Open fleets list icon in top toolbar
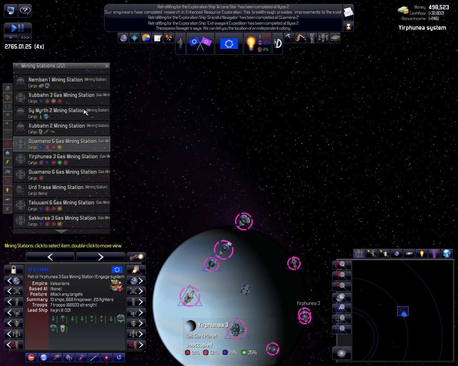Image resolution: width=458 pixels, height=366 pixels. [323, 38]
